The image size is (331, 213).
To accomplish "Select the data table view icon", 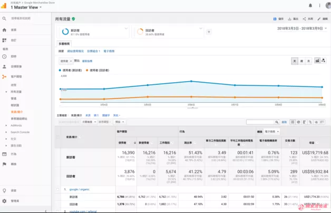I will click(x=293, y=122).
